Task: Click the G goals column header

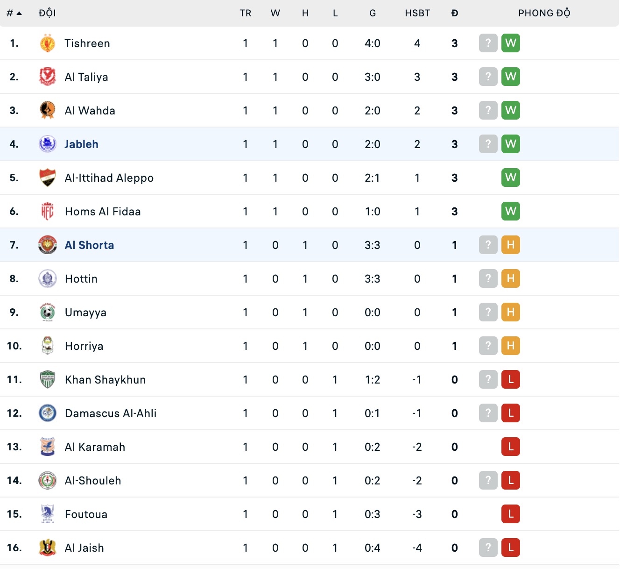Action: pos(372,13)
